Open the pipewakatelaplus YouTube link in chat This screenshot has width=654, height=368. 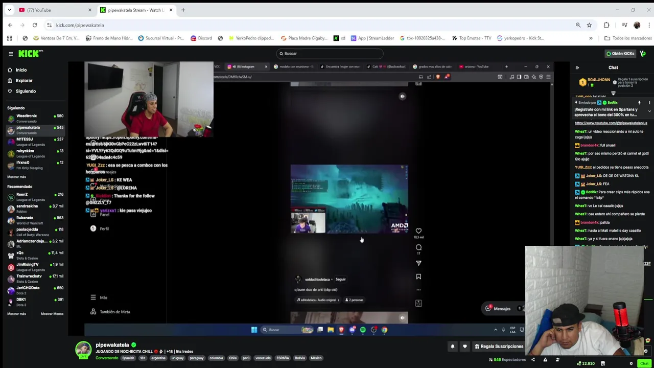click(611, 123)
